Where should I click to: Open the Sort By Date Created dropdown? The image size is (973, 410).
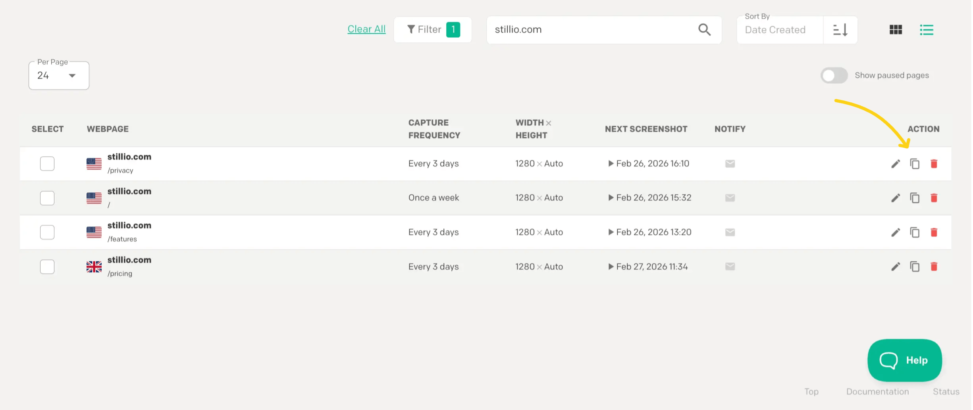coord(780,30)
